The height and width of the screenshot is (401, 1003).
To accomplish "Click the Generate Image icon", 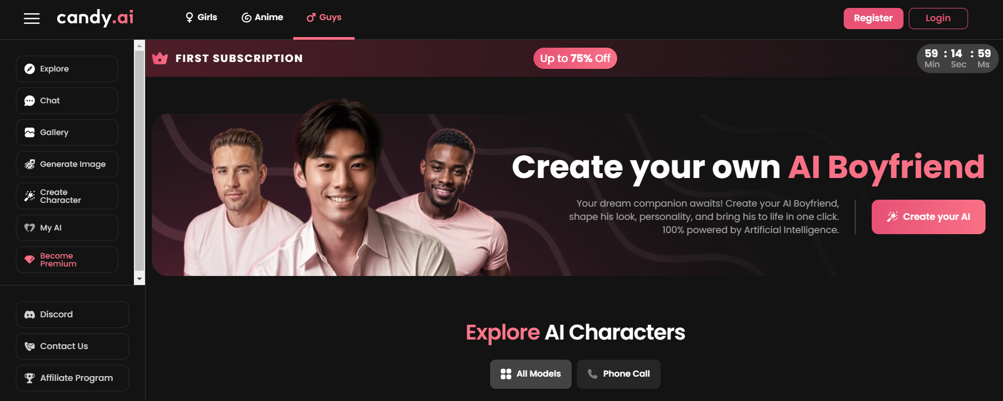I will pos(30,164).
